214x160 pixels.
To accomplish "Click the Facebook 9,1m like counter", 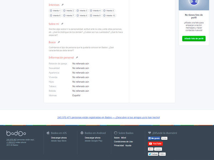I will point(164,138).
